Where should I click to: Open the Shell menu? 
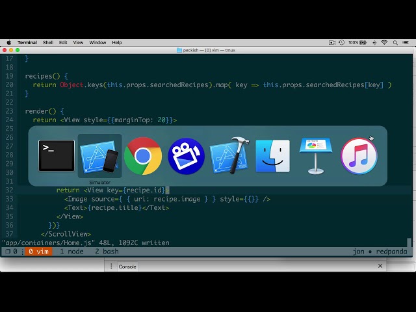click(x=48, y=42)
